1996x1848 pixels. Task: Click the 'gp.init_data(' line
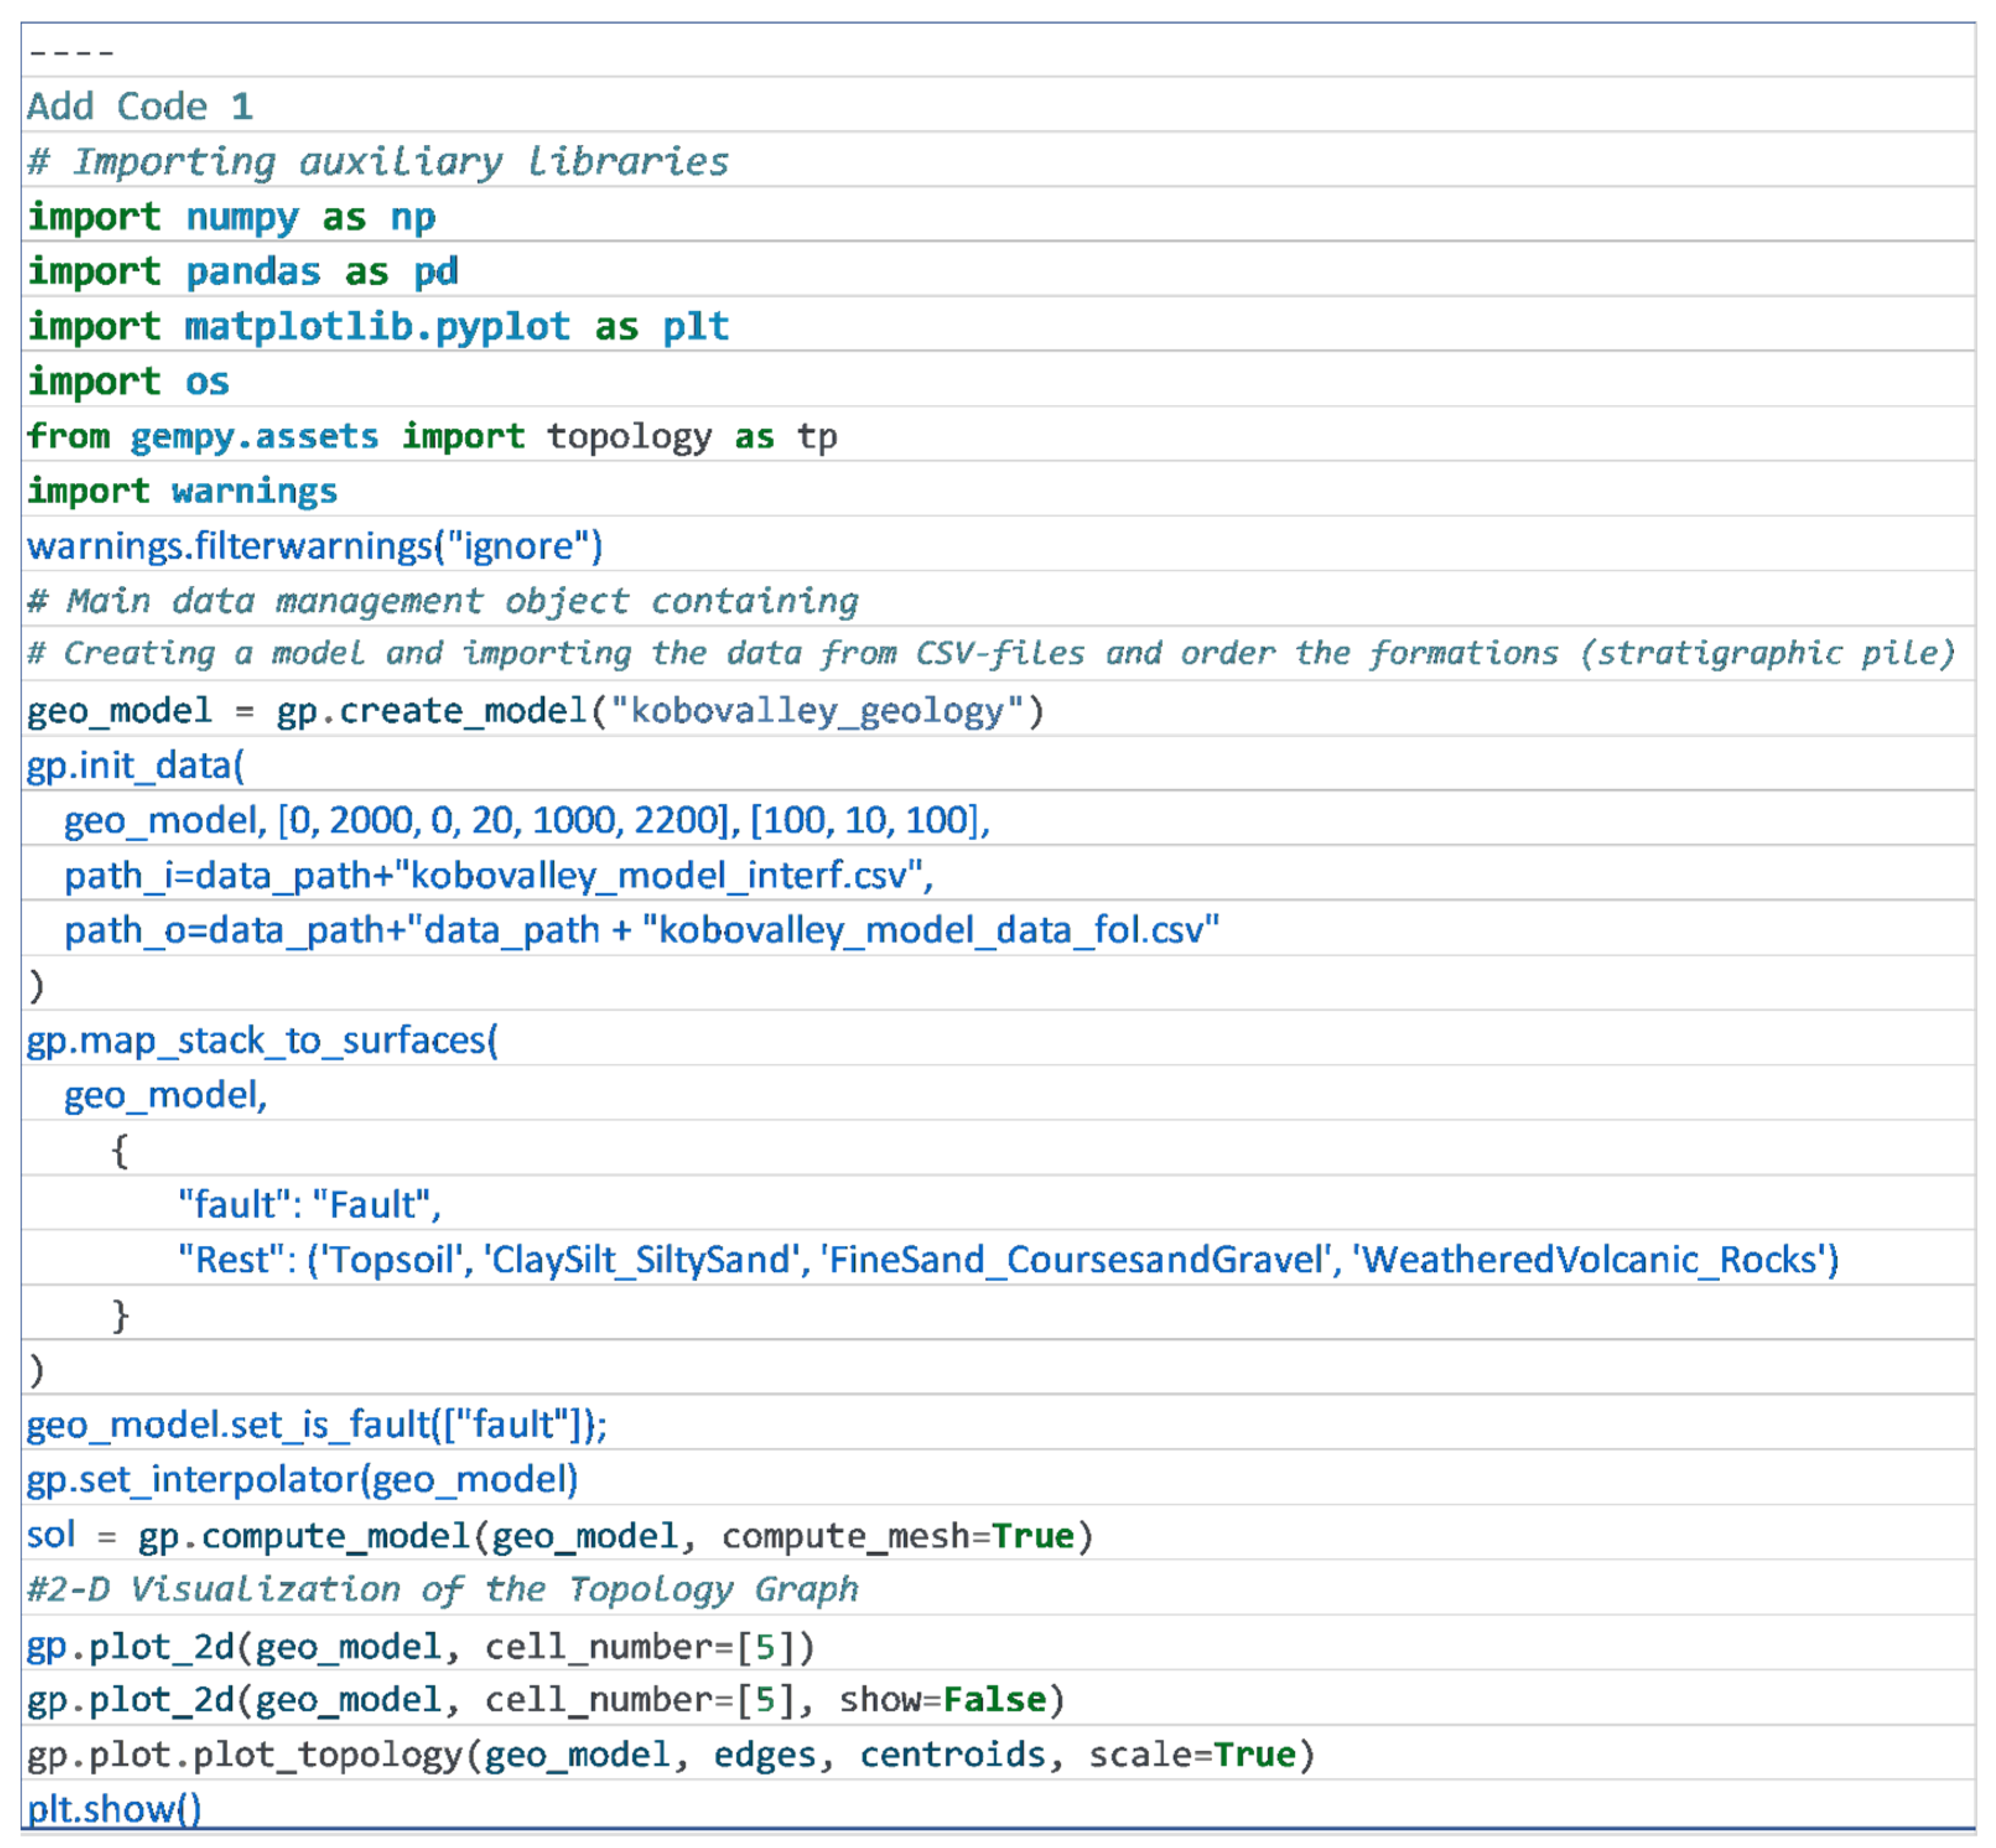(135, 765)
